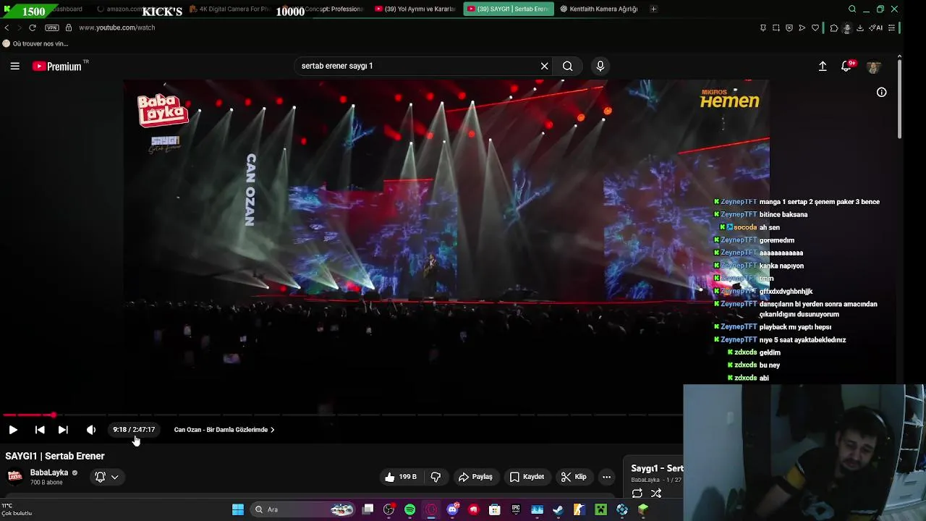Image resolution: width=926 pixels, height=521 pixels.
Task: Open Spotify from taskbar
Action: point(410,509)
